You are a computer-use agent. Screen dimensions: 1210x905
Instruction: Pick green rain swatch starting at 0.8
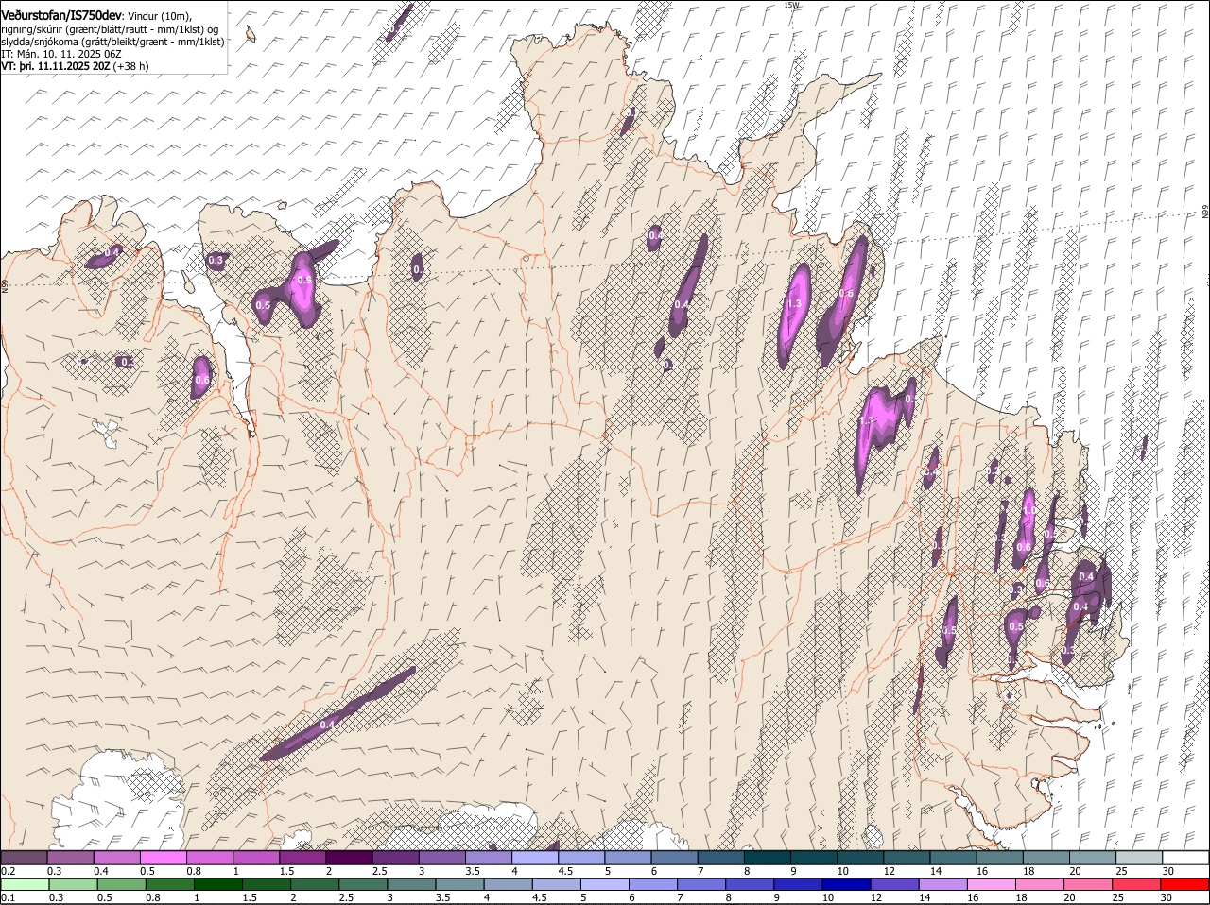coord(169,885)
